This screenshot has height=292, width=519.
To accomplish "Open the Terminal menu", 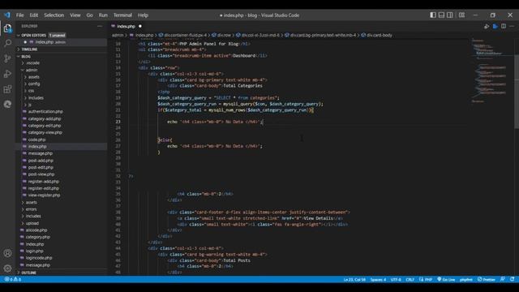I will 122,15.
